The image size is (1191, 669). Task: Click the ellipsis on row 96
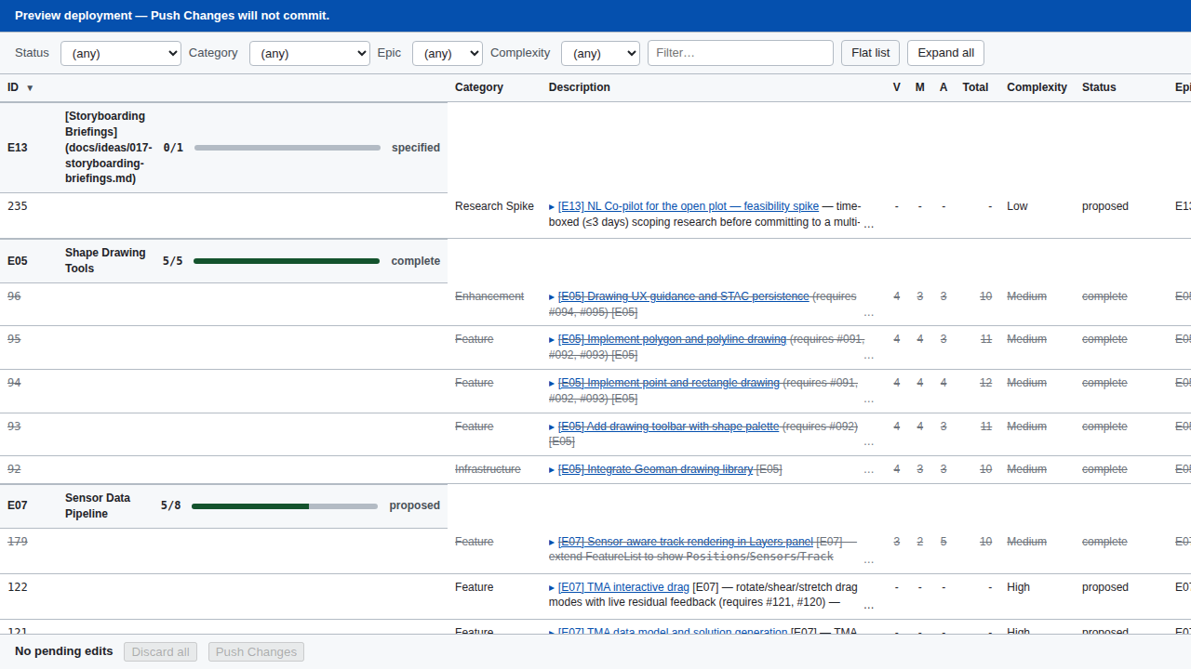pyautogui.click(x=869, y=312)
